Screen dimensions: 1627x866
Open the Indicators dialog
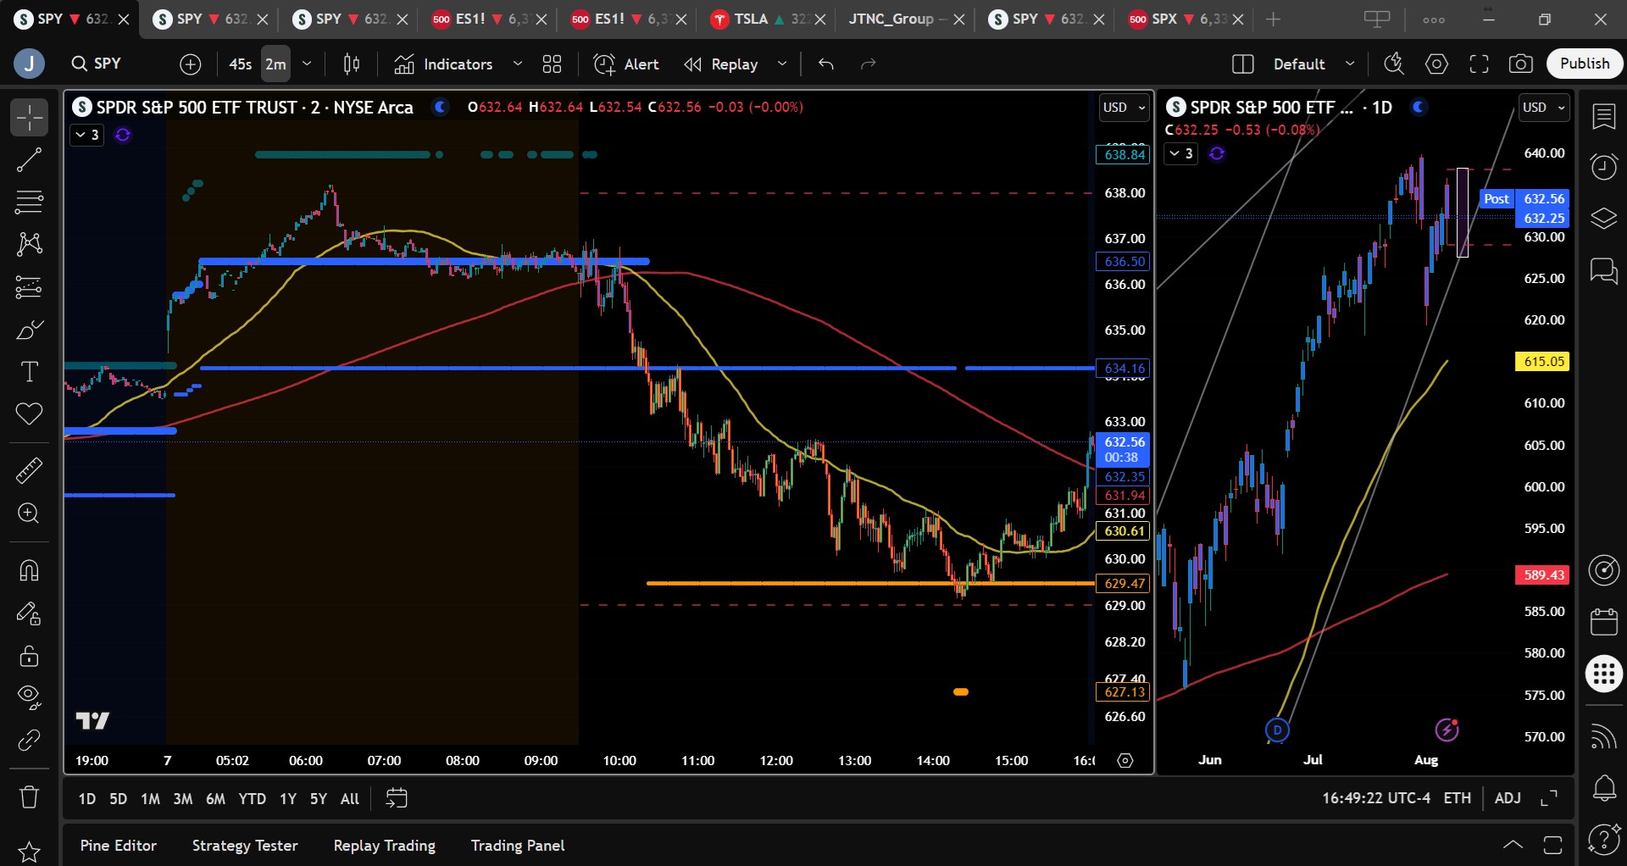click(444, 64)
